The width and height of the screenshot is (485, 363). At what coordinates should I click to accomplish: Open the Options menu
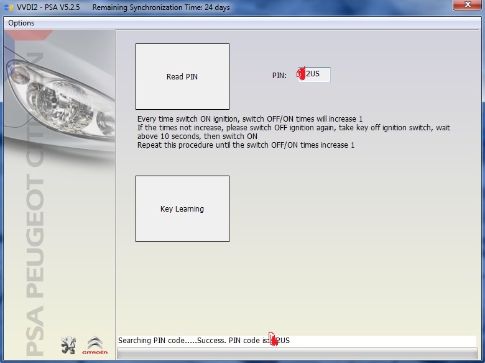click(21, 23)
